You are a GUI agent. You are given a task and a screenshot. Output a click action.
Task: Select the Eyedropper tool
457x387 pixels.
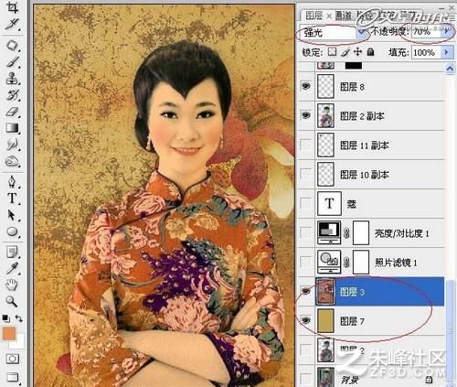pos(12,268)
